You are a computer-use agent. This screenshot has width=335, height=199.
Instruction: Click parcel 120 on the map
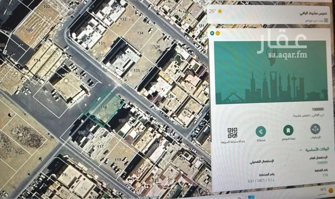click(x=139, y=133)
